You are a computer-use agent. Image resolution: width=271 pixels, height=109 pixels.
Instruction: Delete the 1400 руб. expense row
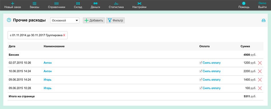click(260, 80)
